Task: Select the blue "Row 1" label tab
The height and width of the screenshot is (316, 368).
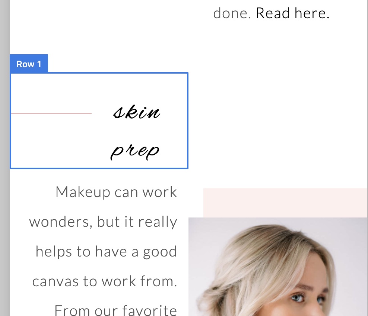Action: tap(29, 64)
